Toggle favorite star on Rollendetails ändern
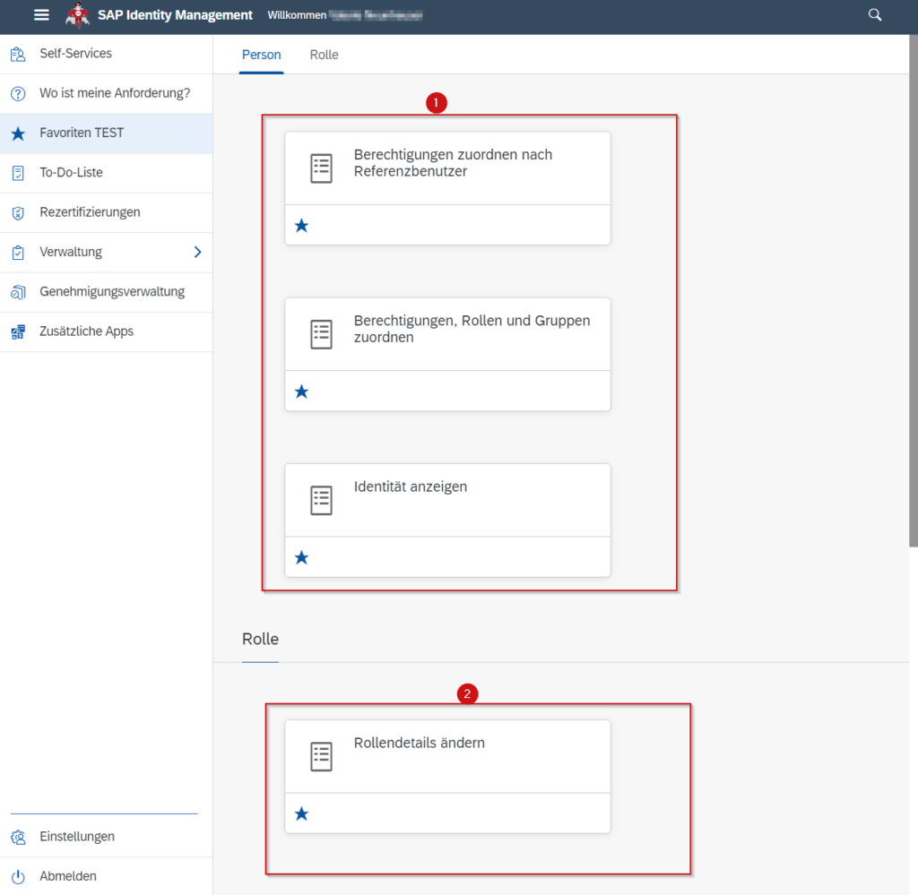The height and width of the screenshot is (895, 918). click(x=301, y=813)
